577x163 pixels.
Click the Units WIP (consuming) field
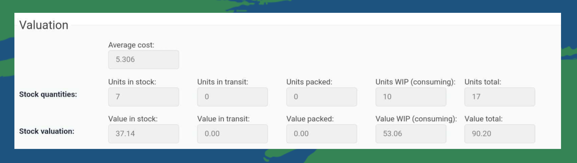pyautogui.click(x=411, y=97)
